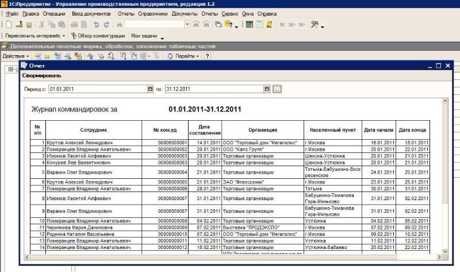Expand the Перейти dropdown

click(x=187, y=56)
